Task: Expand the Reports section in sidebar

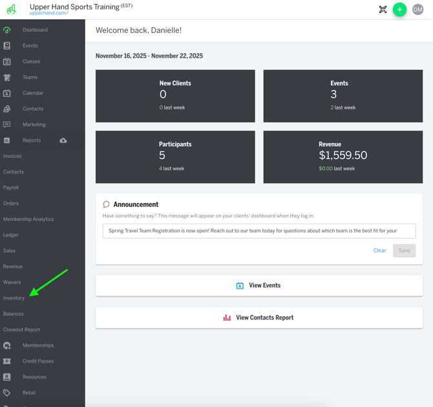Action: pos(31,140)
